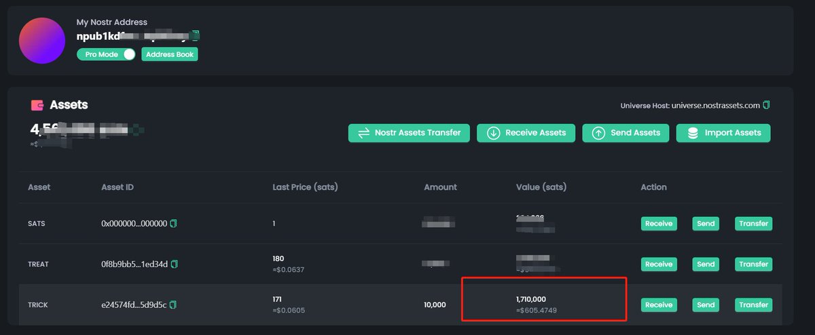Click the profile avatar circle
This screenshot has width=815, height=335.
42,41
